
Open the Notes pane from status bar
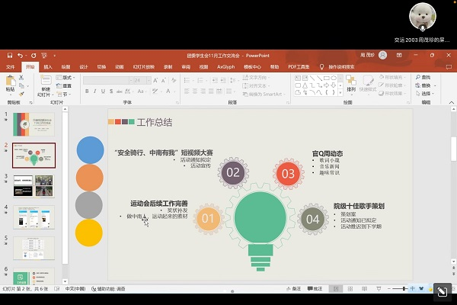tap(296, 289)
